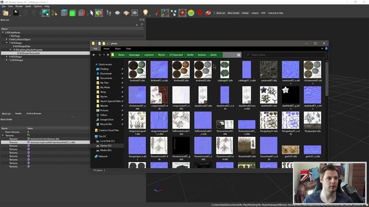Click the Search plants input field

pos(285,55)
